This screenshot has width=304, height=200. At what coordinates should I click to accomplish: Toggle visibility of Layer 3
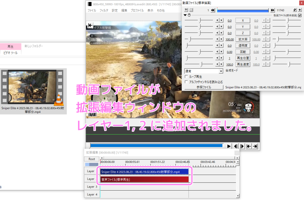(x=92, y=187)
